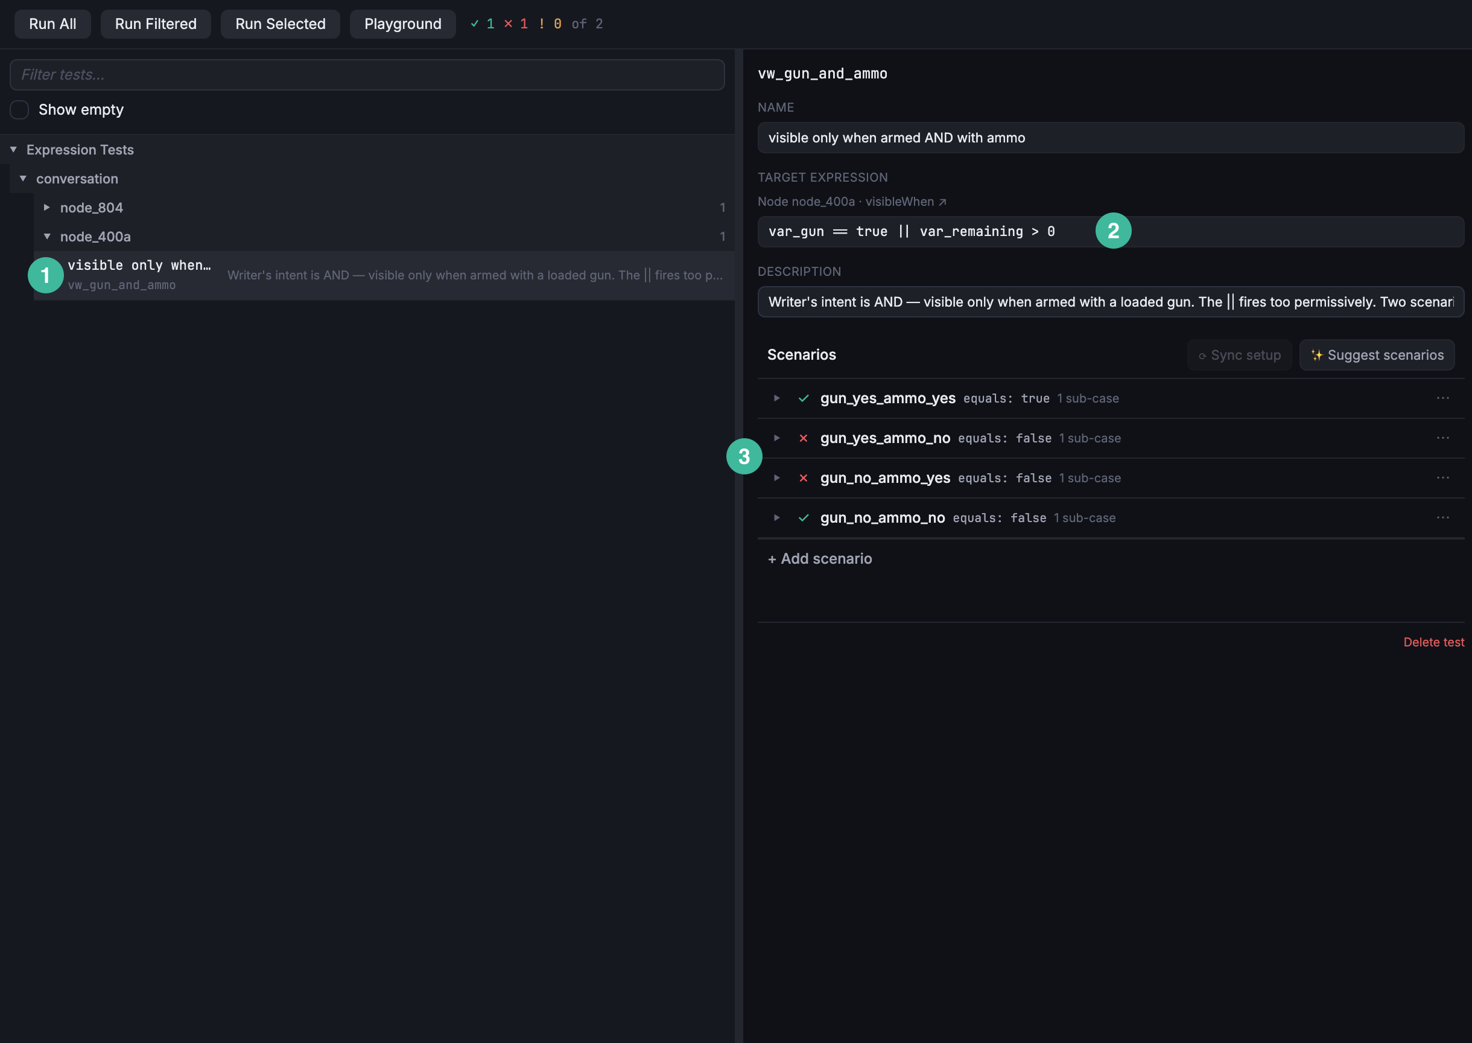Click Add scenario
The image size is (1472, 1043).
click(820, 559)
